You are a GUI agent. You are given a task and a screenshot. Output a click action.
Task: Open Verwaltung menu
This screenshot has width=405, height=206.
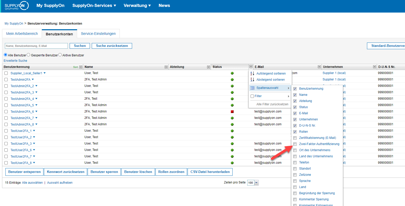click(x=137, y=5)
